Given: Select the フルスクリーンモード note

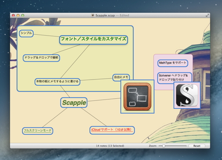Looking at the screenshot, I should coord(38,131).
